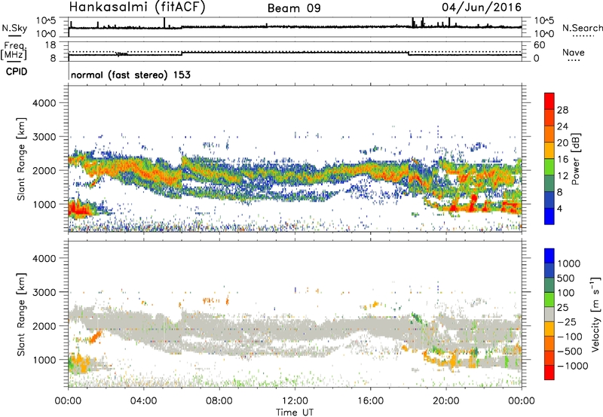The width and height of the screenshot is (603, 417).
Task: Click the 'N.Sky' axis label
Action: coord(14,29)
